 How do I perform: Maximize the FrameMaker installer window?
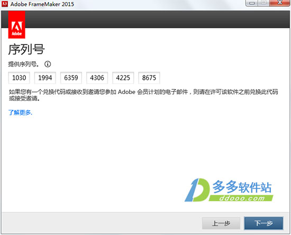pos(263,3)
